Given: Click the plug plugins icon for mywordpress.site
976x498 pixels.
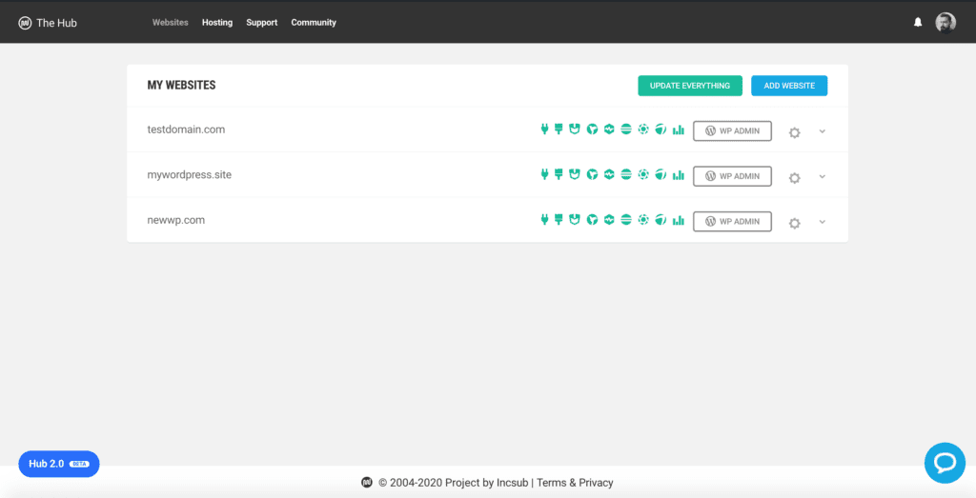Looking at the screenshot, I should (544, 174).
